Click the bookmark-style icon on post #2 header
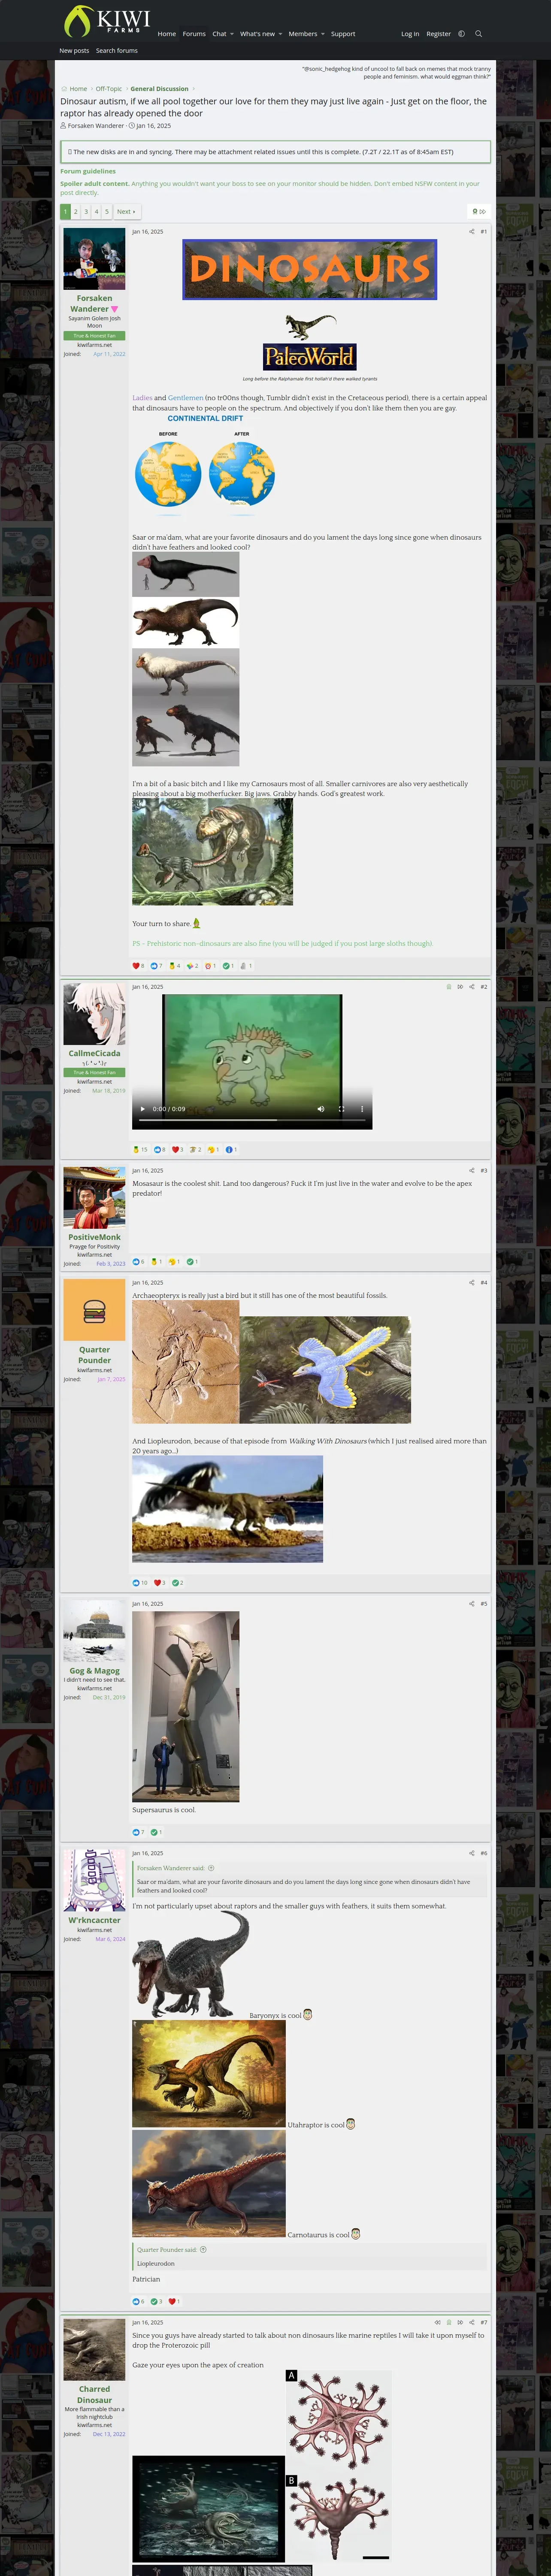The height and width of the screenshot is (2576, 551). pyautogui.click(x=448, y=987)
